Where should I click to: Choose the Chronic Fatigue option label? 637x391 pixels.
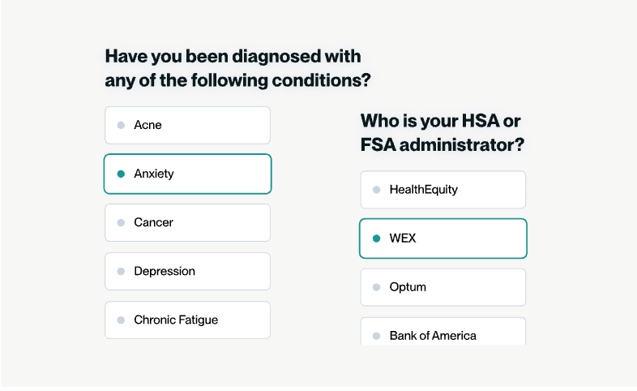coord(176,320)
